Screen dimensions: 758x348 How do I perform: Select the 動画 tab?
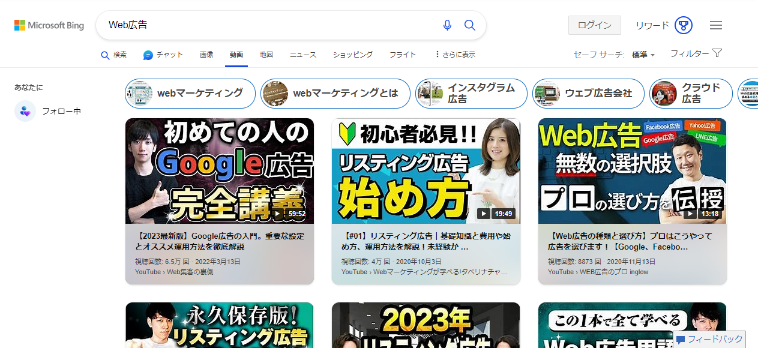[236, 55]
